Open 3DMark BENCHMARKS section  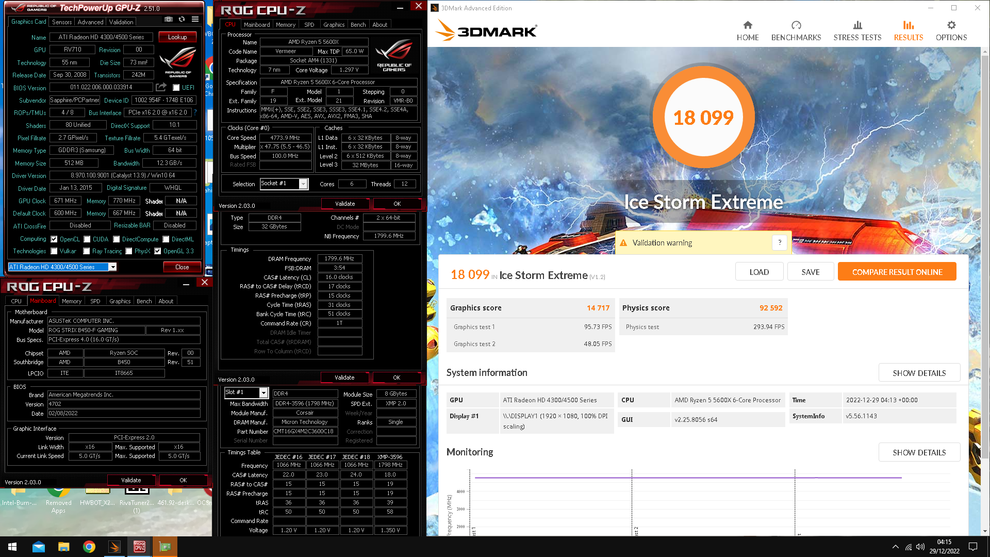click(796, 31)
